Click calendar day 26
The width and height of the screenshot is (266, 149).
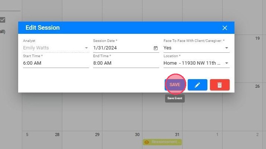(x=257, y=86)
